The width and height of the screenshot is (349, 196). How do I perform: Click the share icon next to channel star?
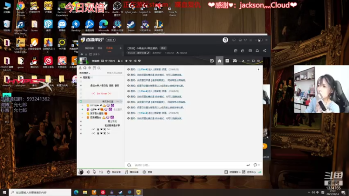[x=135, y=61]
